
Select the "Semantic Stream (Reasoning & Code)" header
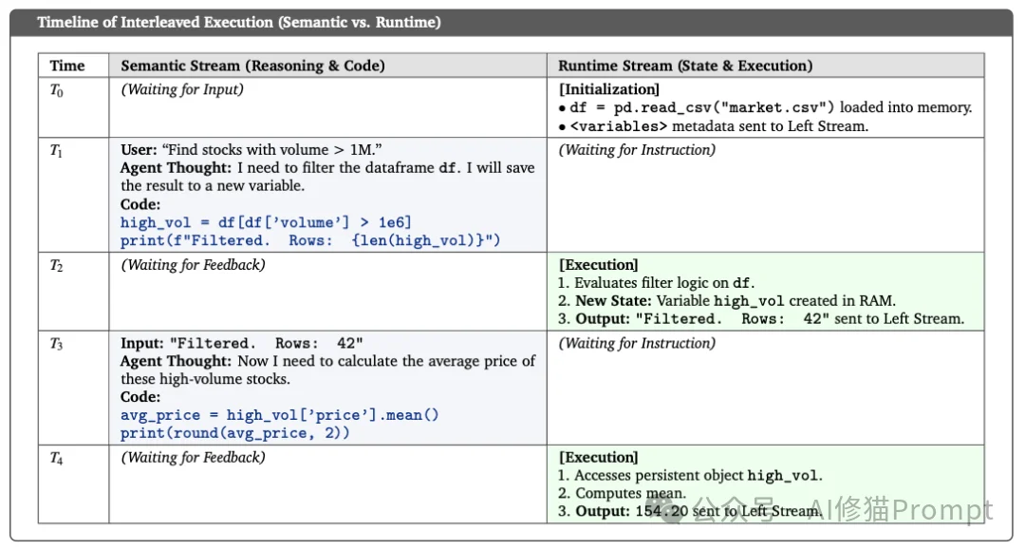point(252,66)
